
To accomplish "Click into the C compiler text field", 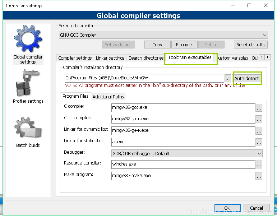I will tap(183, 107).
